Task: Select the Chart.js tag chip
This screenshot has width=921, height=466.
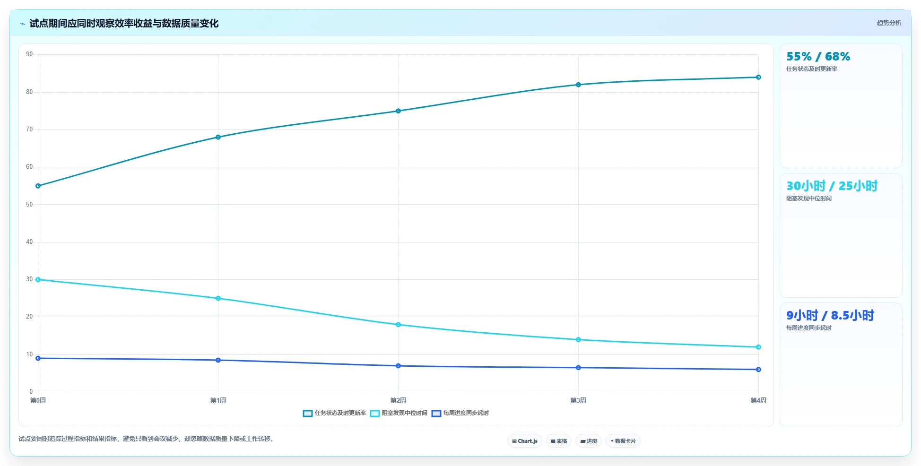Action: 525,441
